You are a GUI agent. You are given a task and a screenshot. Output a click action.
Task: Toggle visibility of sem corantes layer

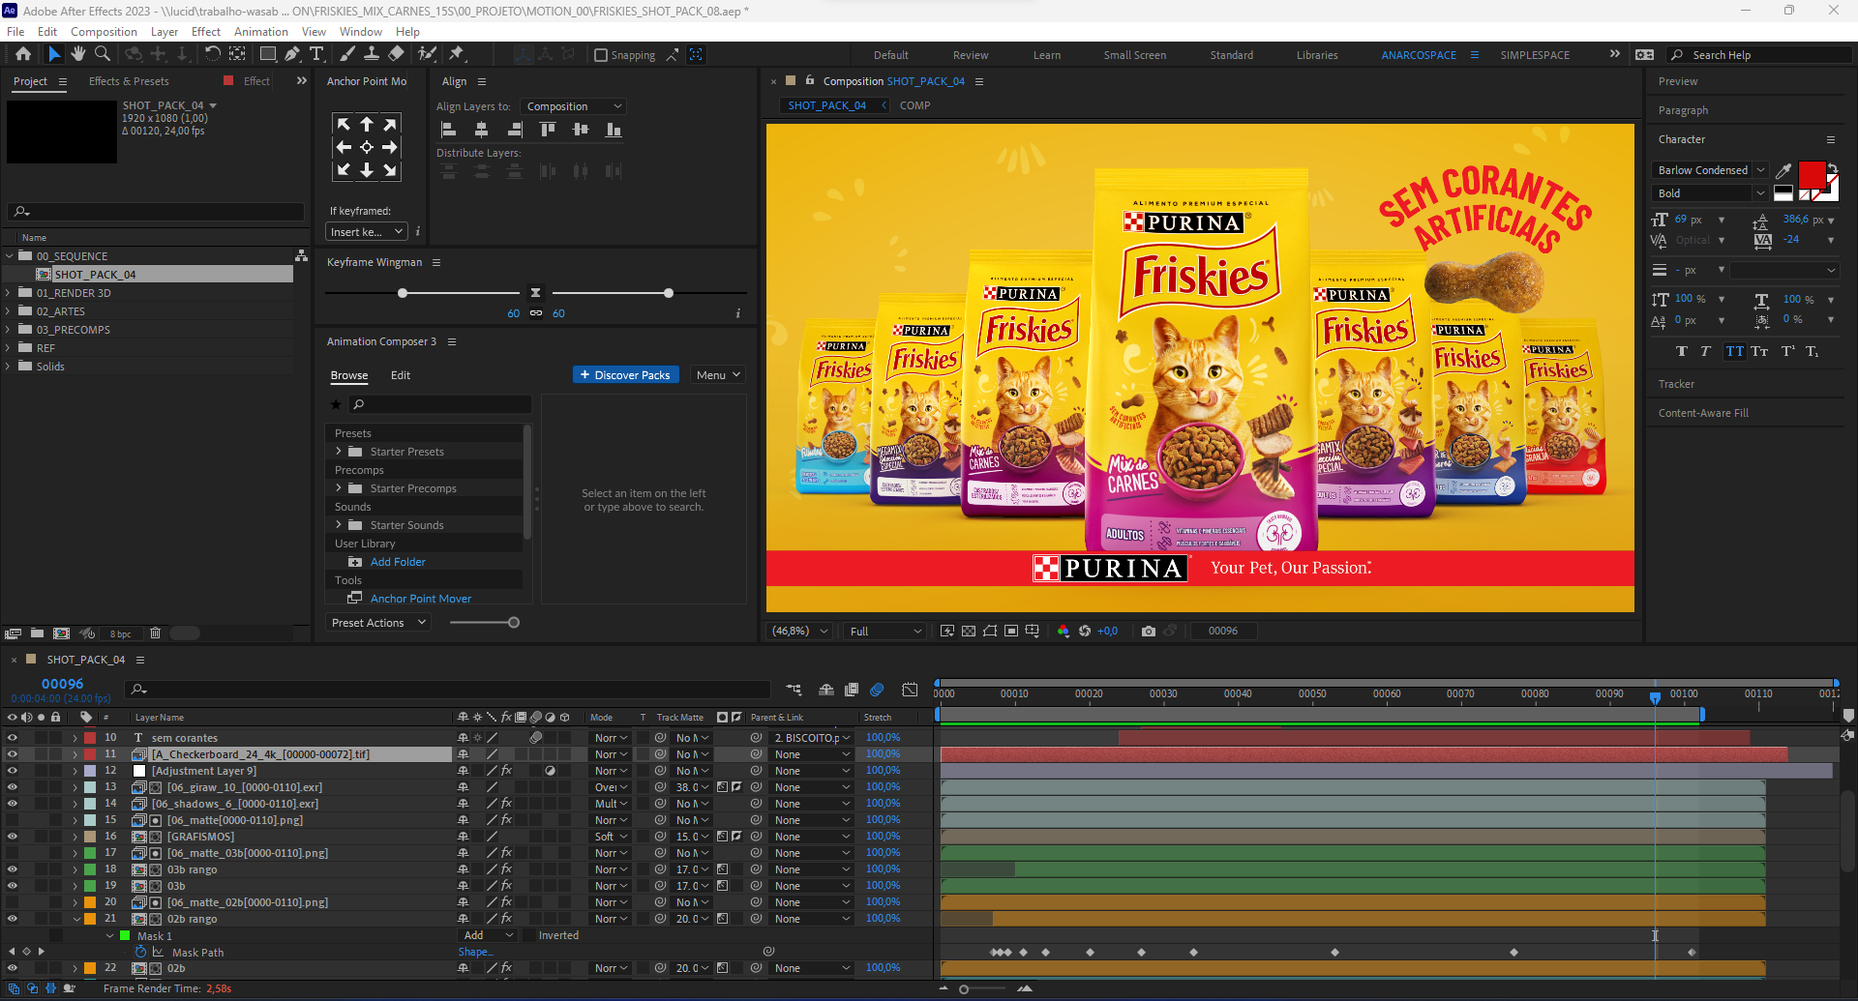pos(13,738)
